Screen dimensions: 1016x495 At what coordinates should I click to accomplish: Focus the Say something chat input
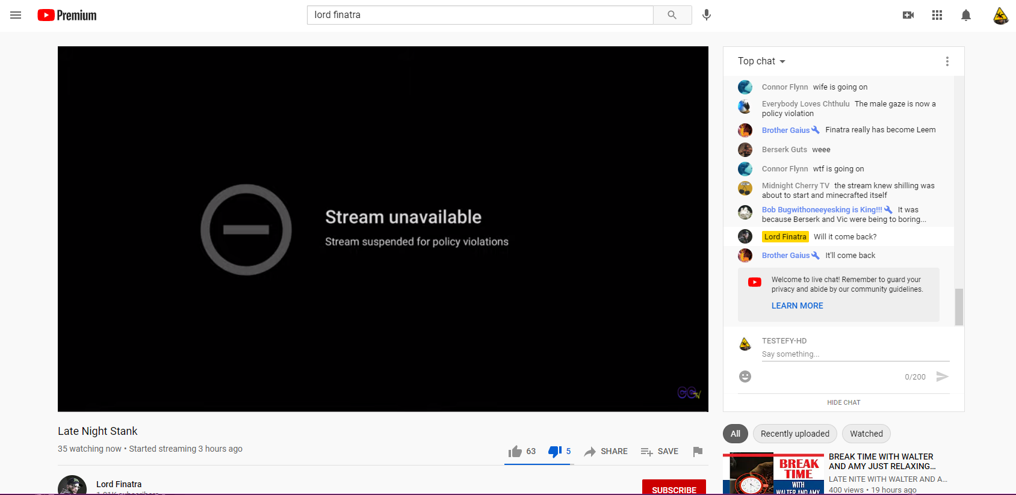coord(855,354)
